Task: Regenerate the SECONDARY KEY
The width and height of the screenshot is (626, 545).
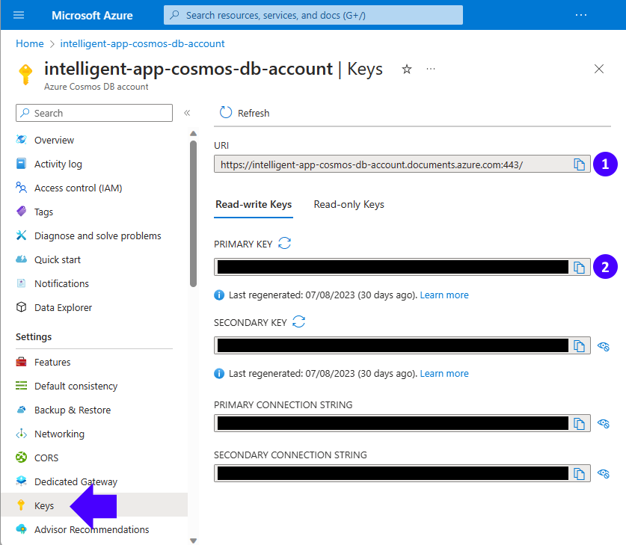Action: (298, 321)
